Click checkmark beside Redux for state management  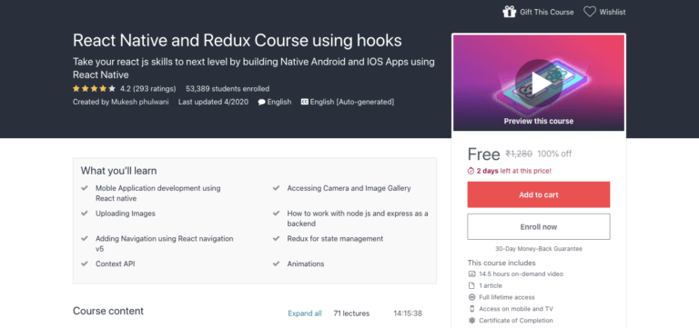pyautogui.click(x=276, y=239)
